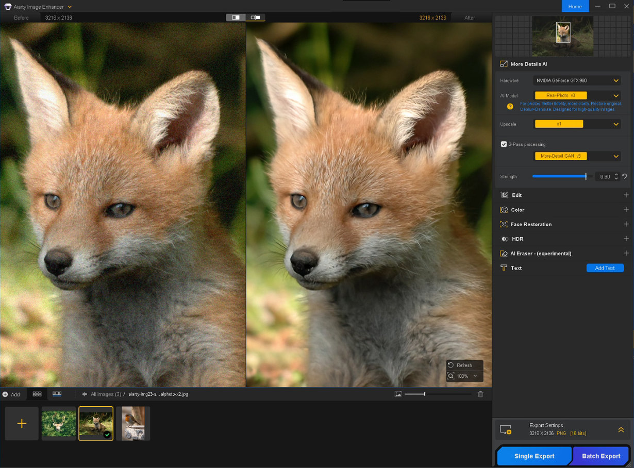This screenshot has height=468, width=634.
Task: Click the HDR section icon
Action: click(504, 239)
